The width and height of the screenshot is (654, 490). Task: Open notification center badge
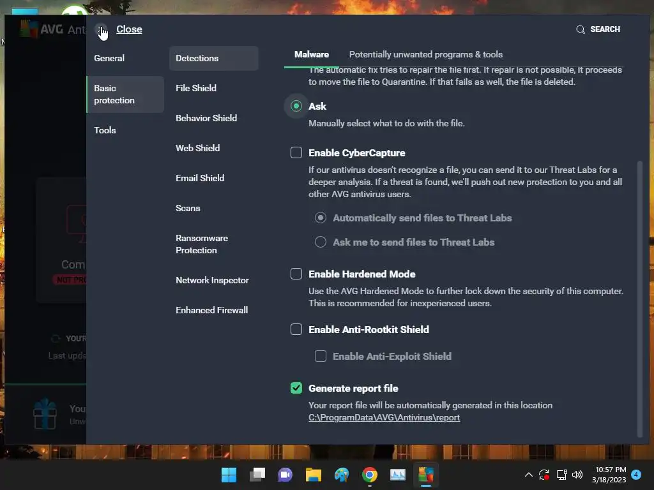636,475
